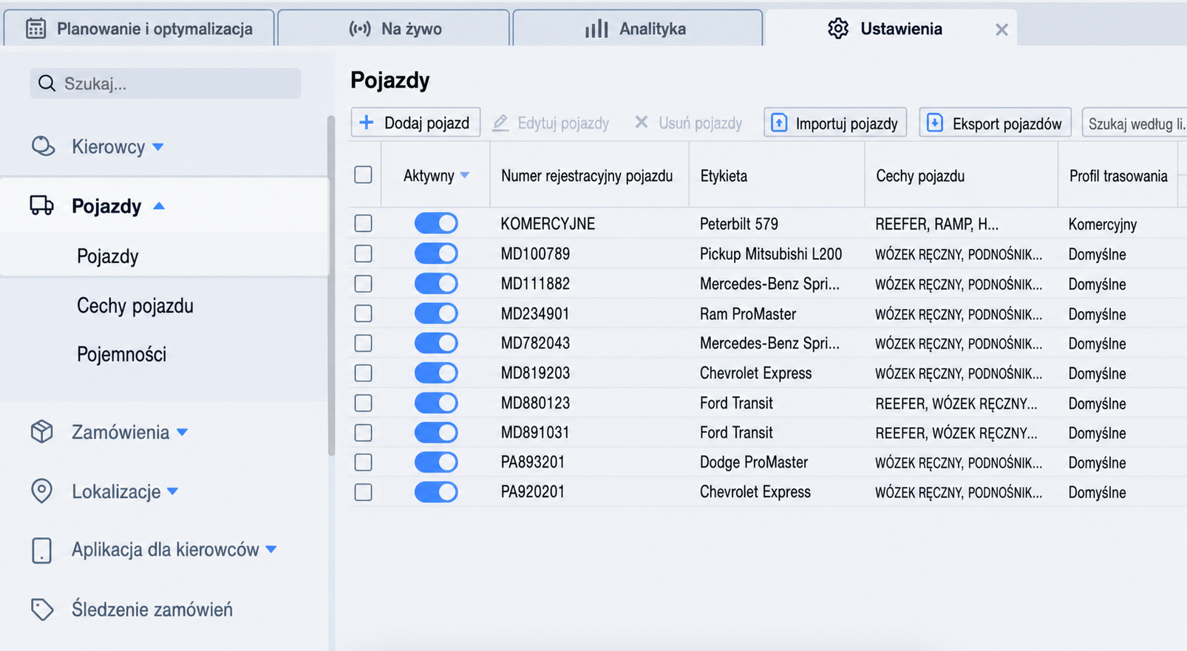
Task: Click the upload icon on Importuj pojazdy
Action: [x=779, y=123]
